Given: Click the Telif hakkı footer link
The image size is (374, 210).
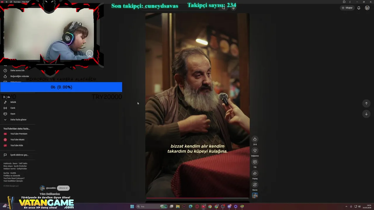Looking at the screenshot, I should click(23, 163).
